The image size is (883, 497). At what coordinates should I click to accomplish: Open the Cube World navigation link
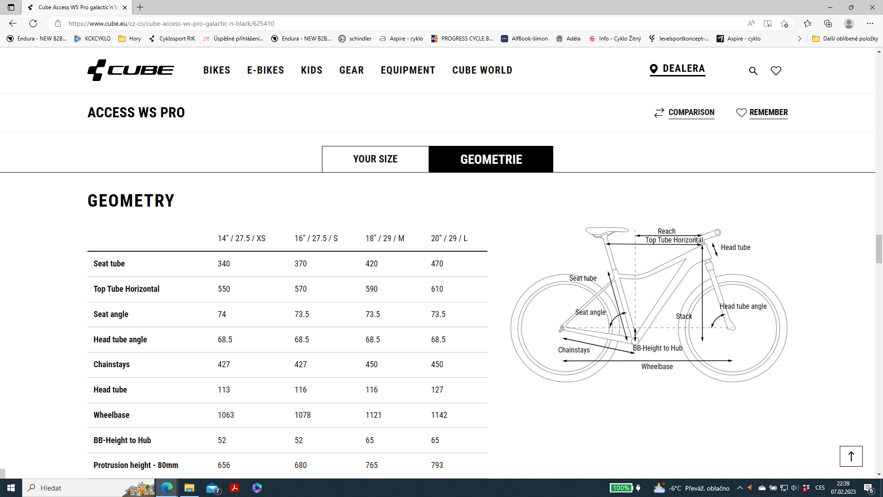point(482,70)
